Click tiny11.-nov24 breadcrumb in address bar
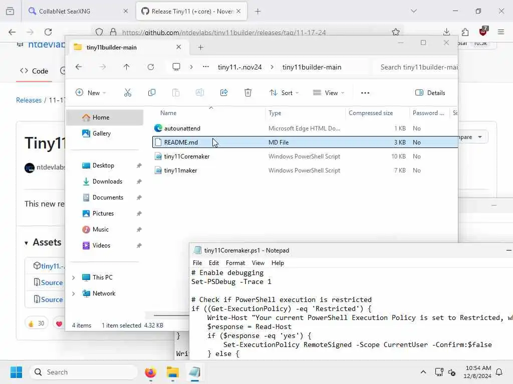This screenshot has height=384, width=513. click(x=240, y=67)
